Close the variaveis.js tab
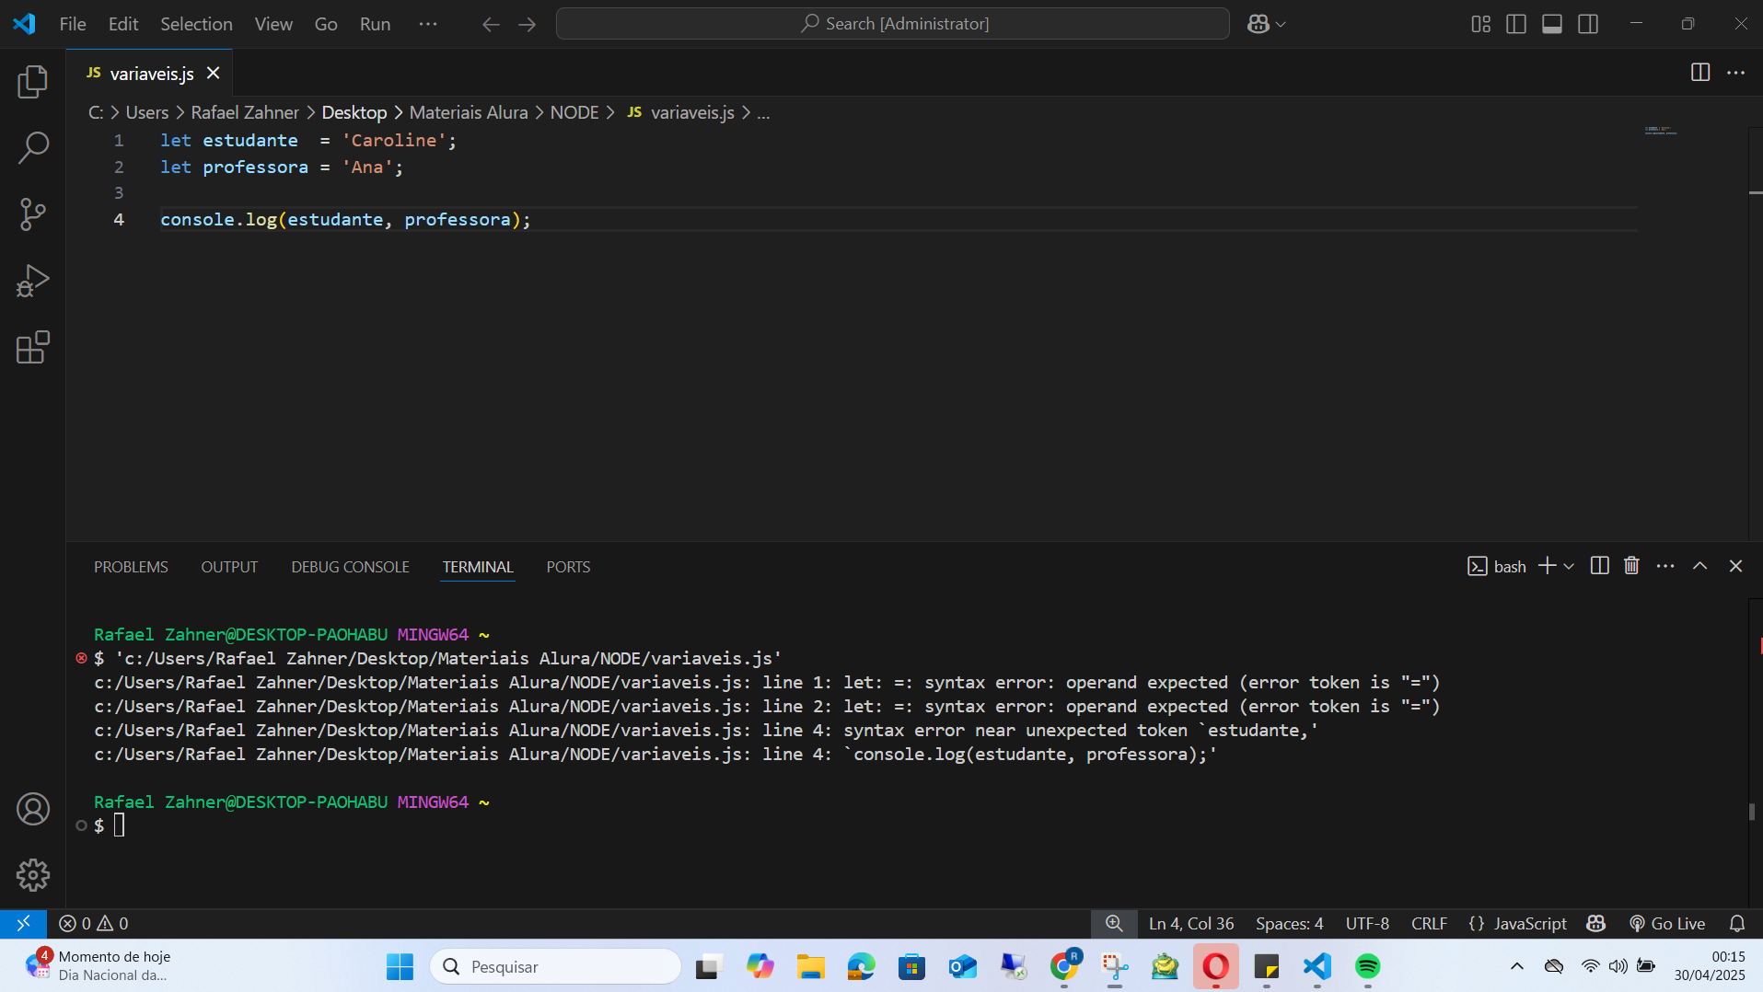1763x992 pixels. (x=214, y=73)
